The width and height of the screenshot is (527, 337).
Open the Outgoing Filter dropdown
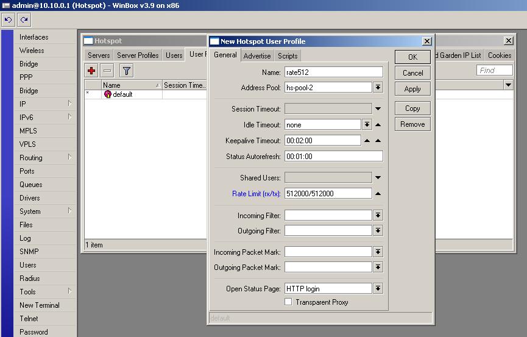coord(378,230)
